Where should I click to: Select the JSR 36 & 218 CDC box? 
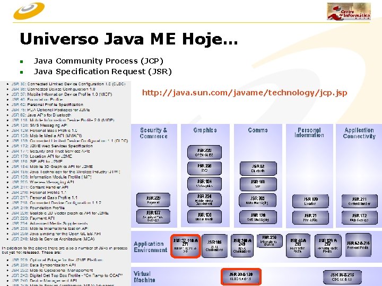[342, 277]
